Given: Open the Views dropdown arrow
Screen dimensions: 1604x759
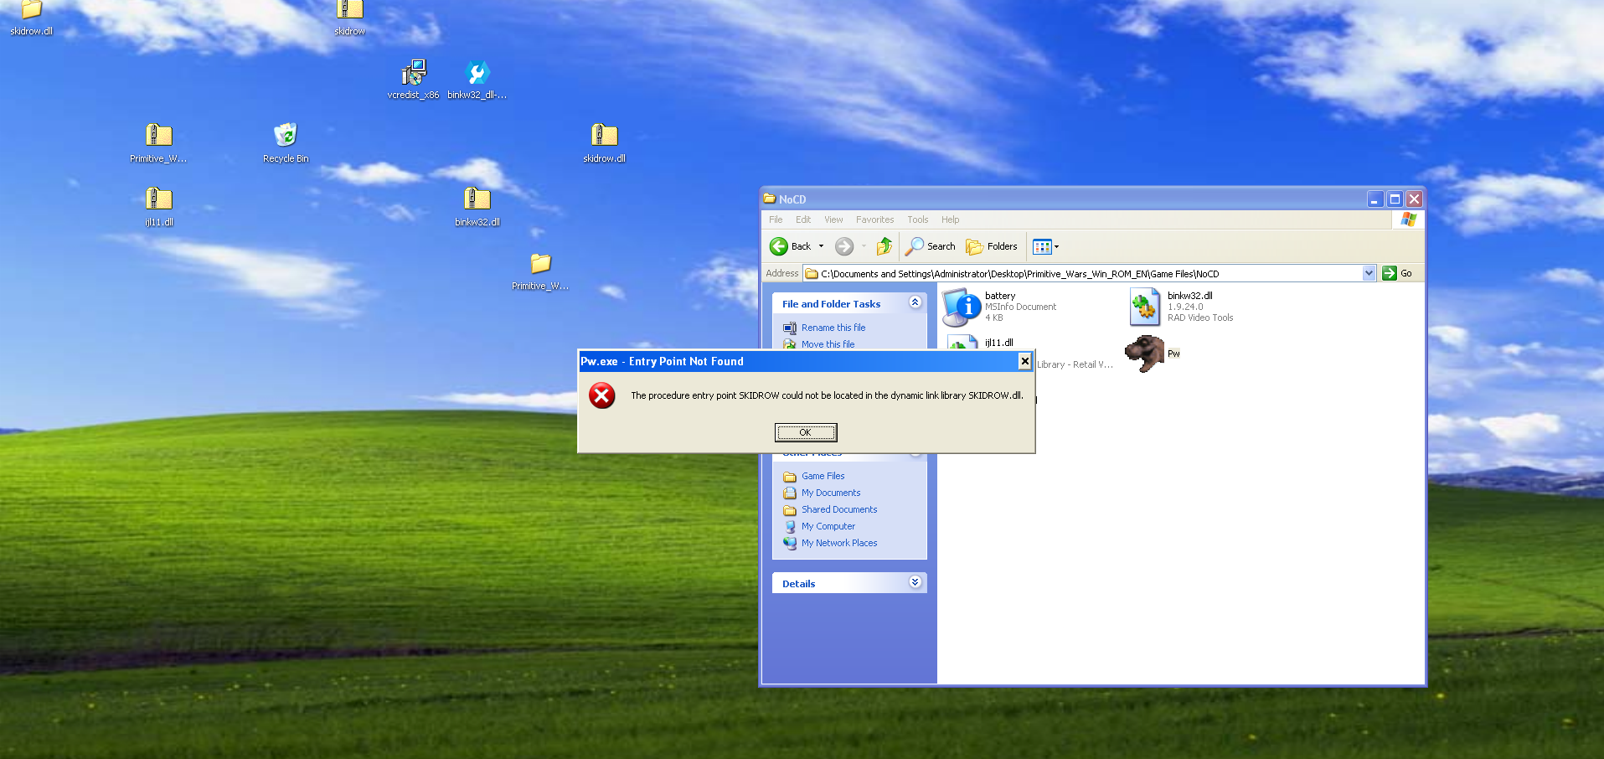Looking at the screenshot, I should pyautogui.click(x=1056, y=246).
